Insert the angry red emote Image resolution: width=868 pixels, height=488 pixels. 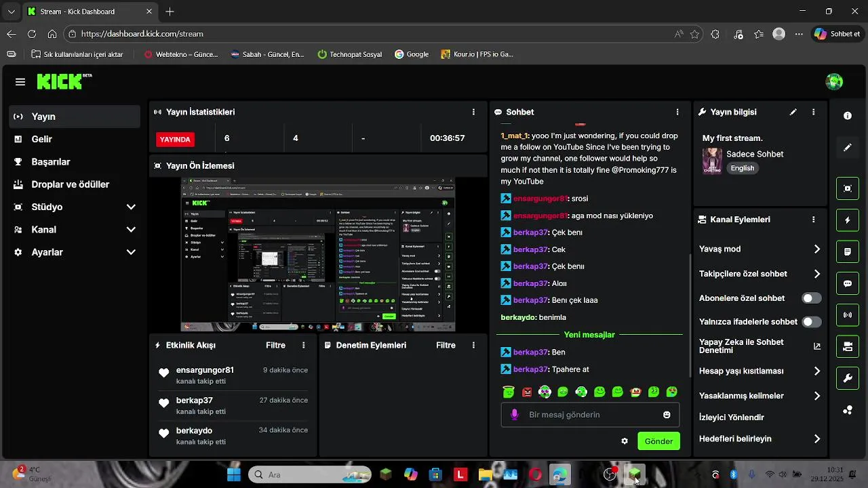point(527,392)
